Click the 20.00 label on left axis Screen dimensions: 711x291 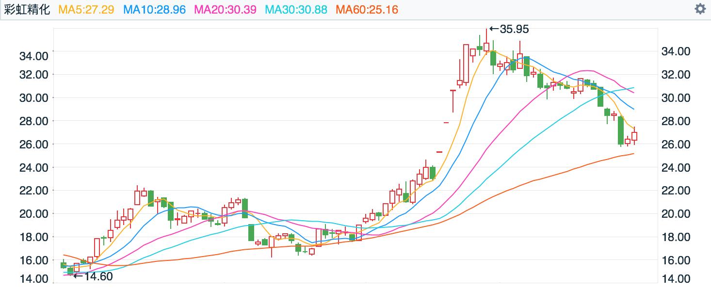[33, 214]
